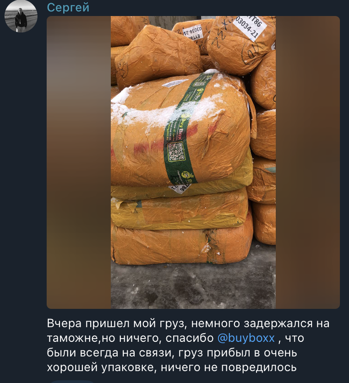Viewport: 349px width, 383px height.
Task: Click the small white sticker under the green tape
Action: tap(178, 188)
